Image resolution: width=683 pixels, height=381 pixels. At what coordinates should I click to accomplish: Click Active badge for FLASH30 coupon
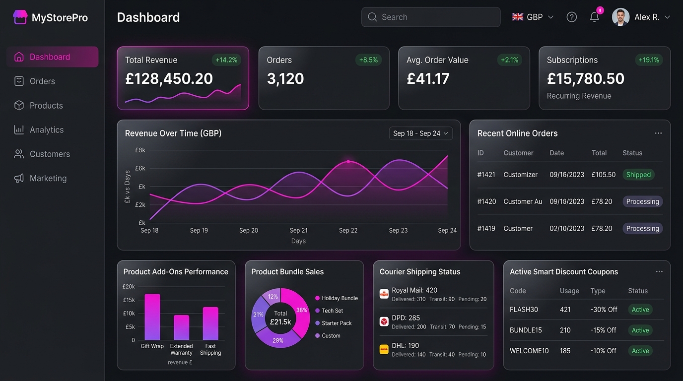[x=640, y=310]
